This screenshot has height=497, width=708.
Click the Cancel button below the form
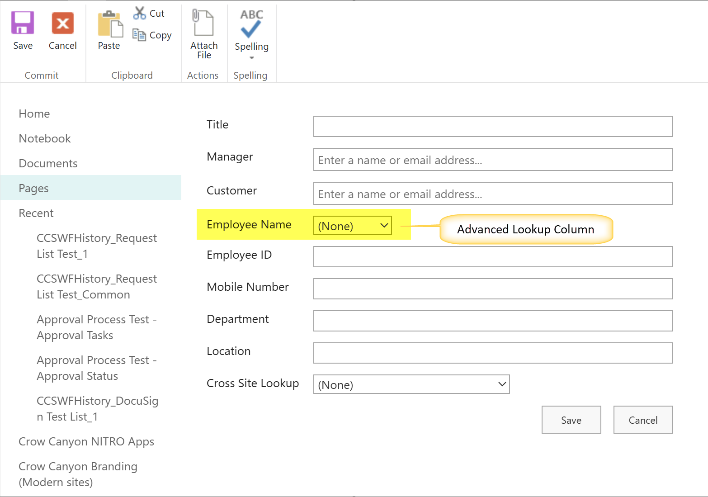643,420
